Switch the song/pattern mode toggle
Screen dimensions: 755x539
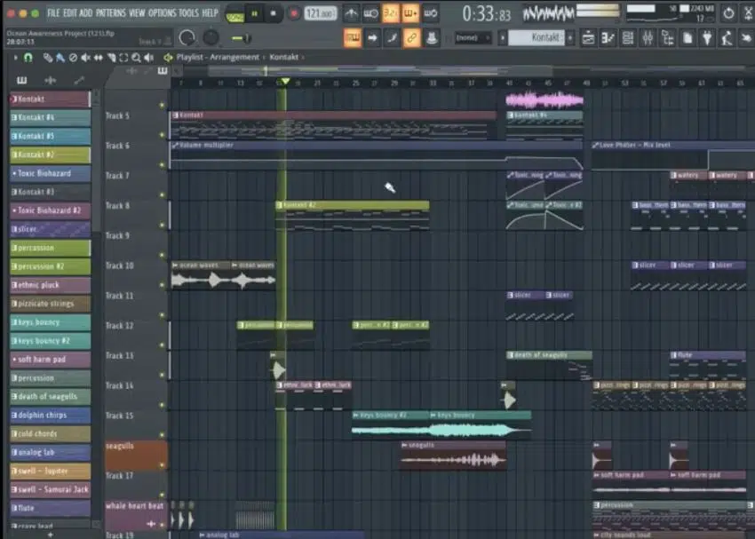point(234,14)
